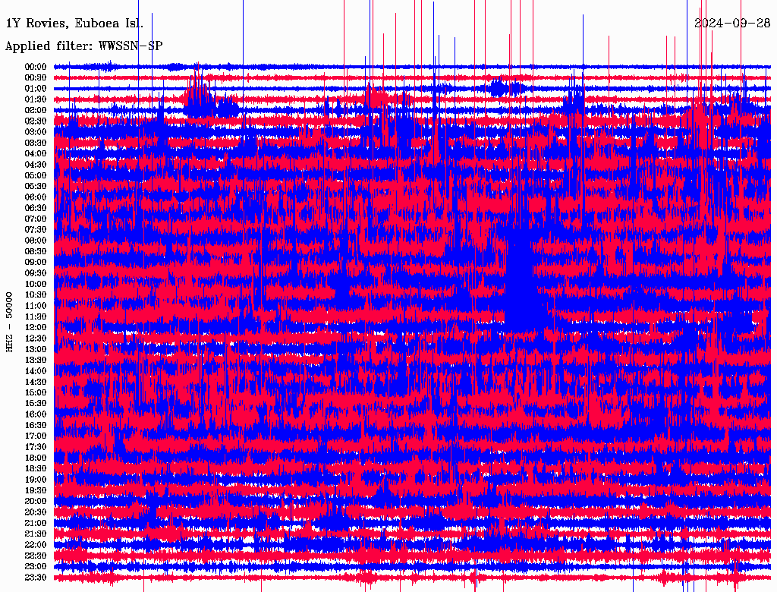Click the vertical axis label 'HHZ - 50000'

click(x=9, y=322)
